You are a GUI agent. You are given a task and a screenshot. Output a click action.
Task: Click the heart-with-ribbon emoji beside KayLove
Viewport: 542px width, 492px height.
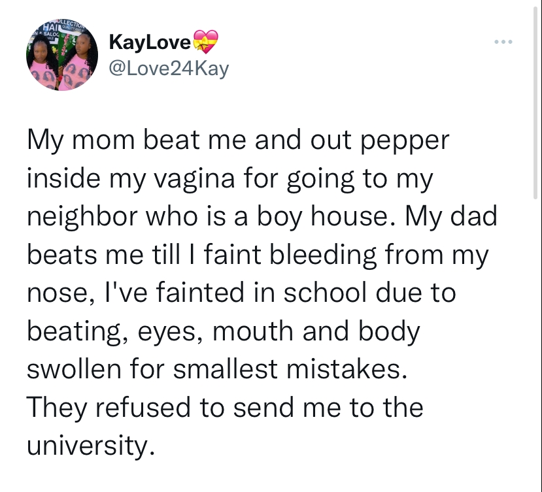pyautogui.click(x=205, y=42)
